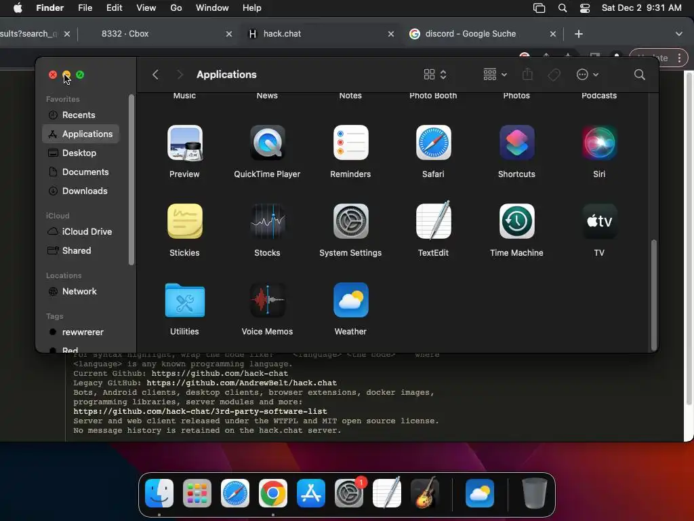Open the Stocks app icon
694x521 pixels.
[x=267, y=221]
